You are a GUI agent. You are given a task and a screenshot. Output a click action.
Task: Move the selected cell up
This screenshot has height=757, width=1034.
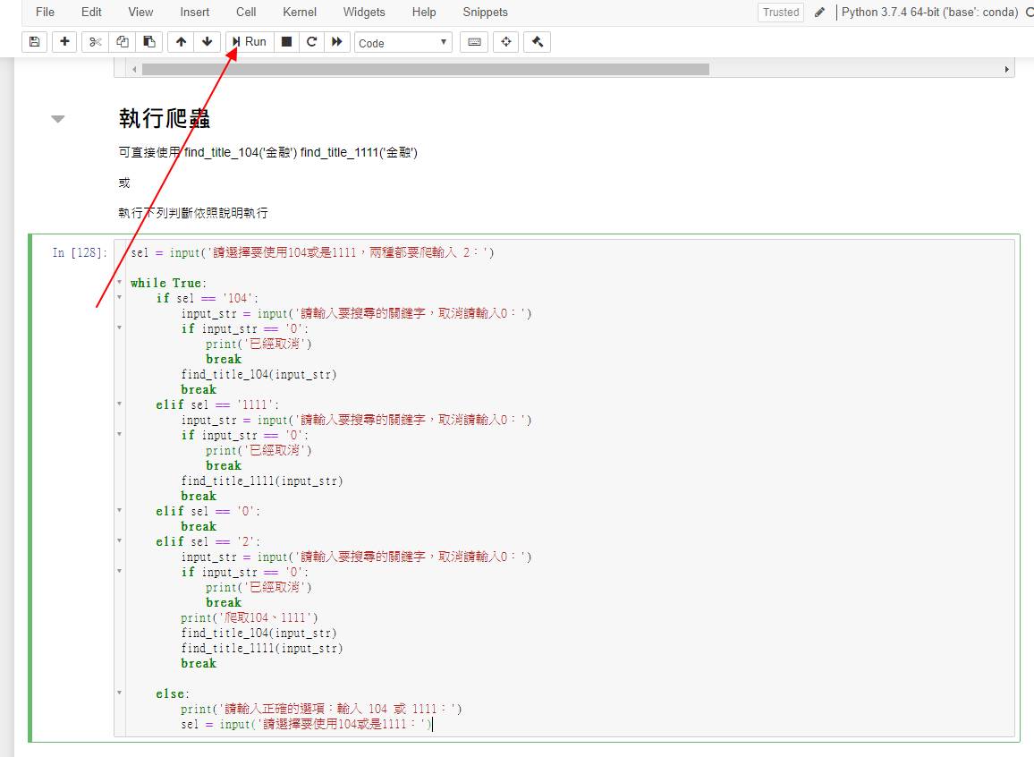click(x=182, y=42)
